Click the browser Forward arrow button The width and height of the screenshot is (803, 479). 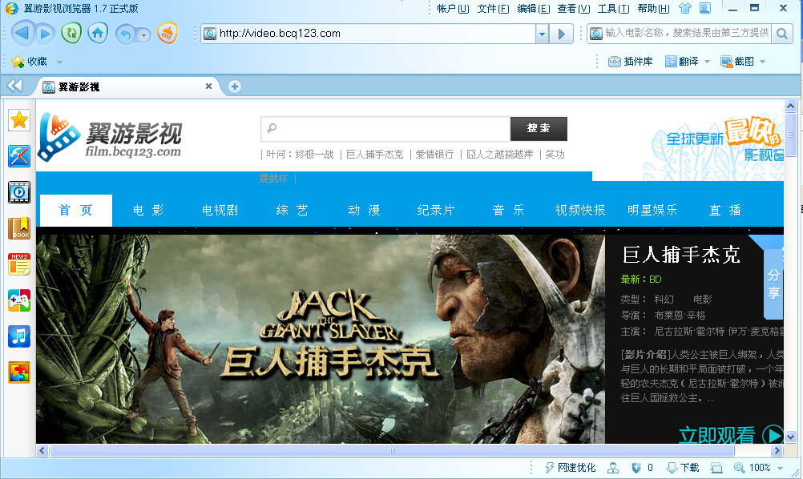click(46, 34)
